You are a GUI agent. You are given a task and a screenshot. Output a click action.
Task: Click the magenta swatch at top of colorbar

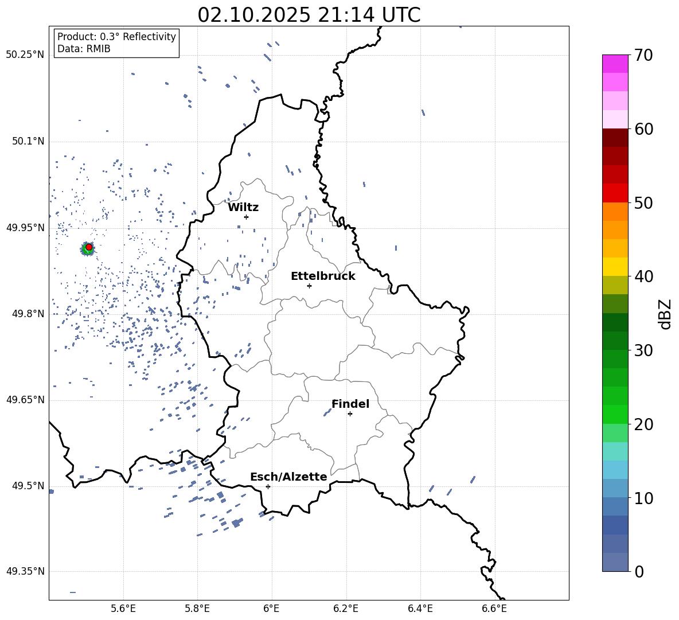point(615,64)
